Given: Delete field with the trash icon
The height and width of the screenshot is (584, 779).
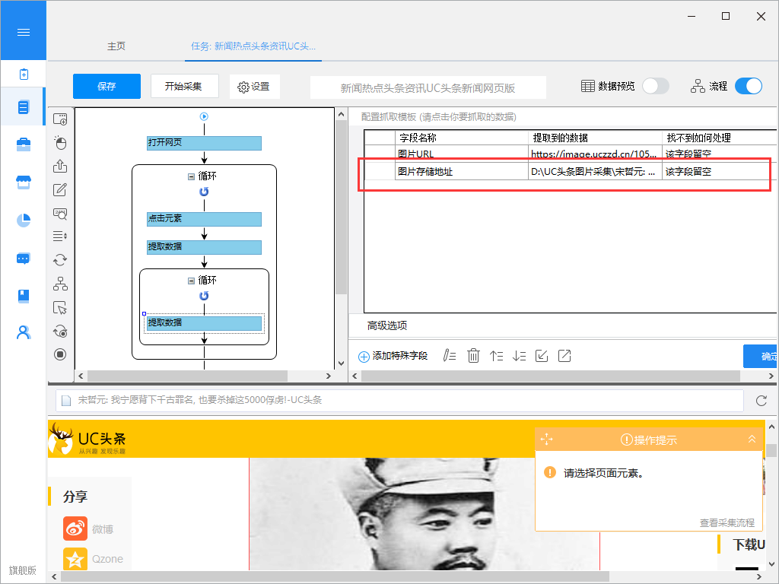Looking at the screenshot, I should [473, 356].
